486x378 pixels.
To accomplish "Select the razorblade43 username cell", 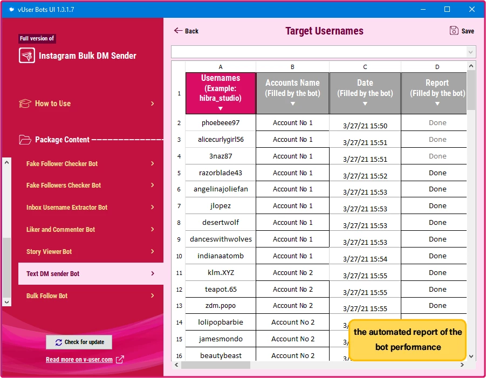I will coord(221,173).
